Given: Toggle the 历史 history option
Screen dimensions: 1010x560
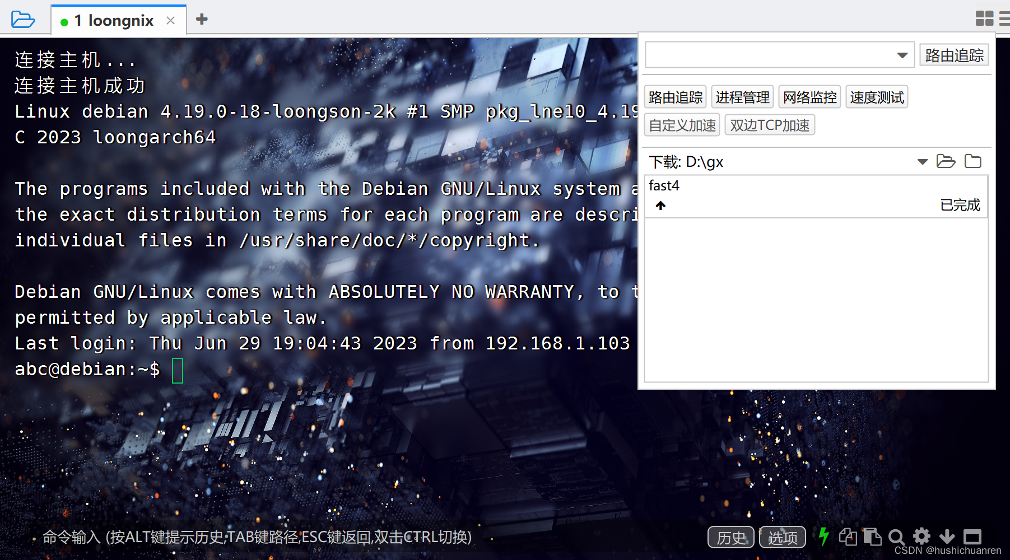Looking at the screenshot, I should (x=730, y=538).
